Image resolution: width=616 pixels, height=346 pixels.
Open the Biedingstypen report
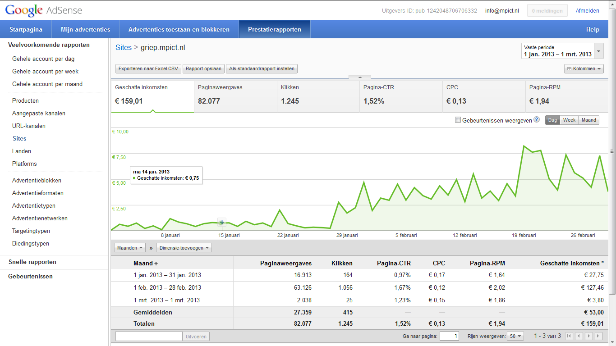tap(31, 243)
